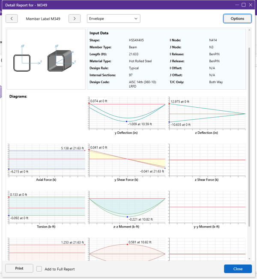
Task: Close the Detail Report window with X
Action: click(251, 5)
